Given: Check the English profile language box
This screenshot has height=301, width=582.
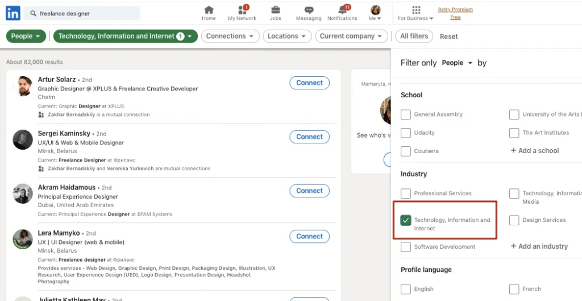Looking at the screenshot, I should tap(406, 289).
